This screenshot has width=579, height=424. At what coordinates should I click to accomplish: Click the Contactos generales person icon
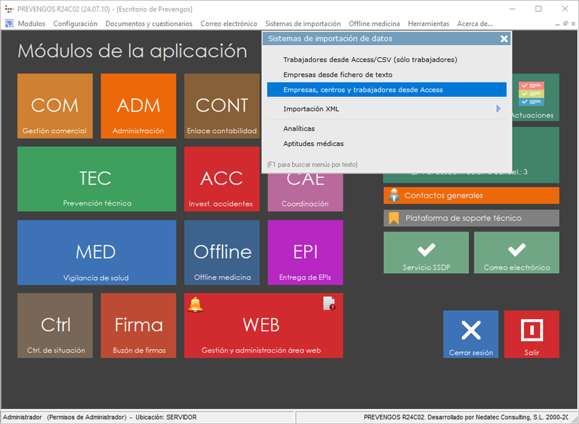pyautogui.click(x=394, y=195)
